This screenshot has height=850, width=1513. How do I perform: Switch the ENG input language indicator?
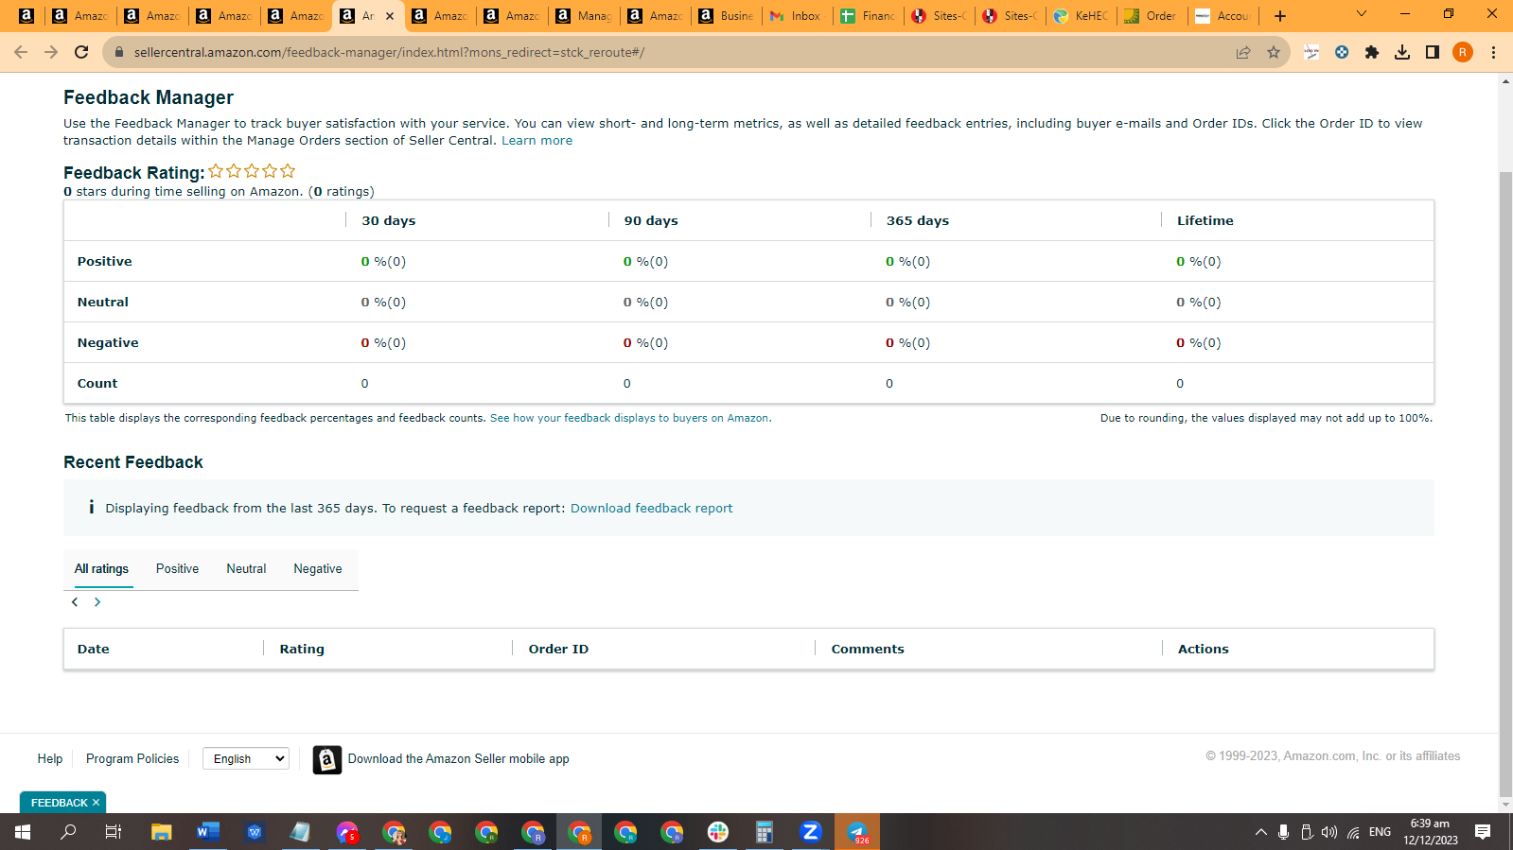pos(1381,832)
